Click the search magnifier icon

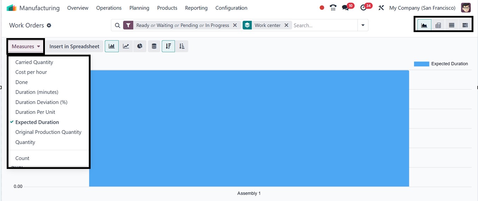click(118, 25)
